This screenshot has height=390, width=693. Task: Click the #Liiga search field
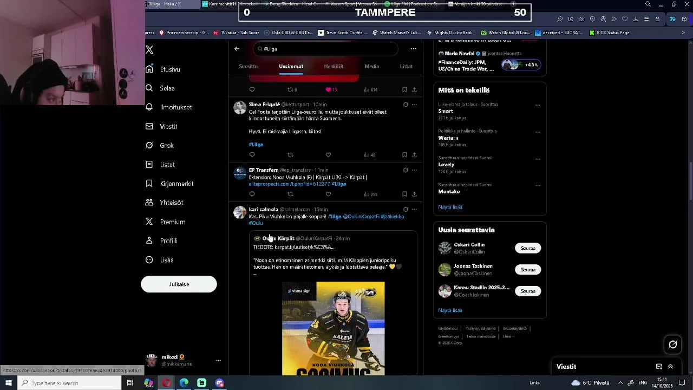(325, 49)
